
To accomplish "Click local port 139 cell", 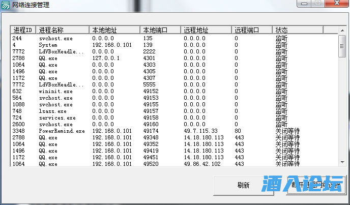I will pyautogui.click(x=148, y=45).
